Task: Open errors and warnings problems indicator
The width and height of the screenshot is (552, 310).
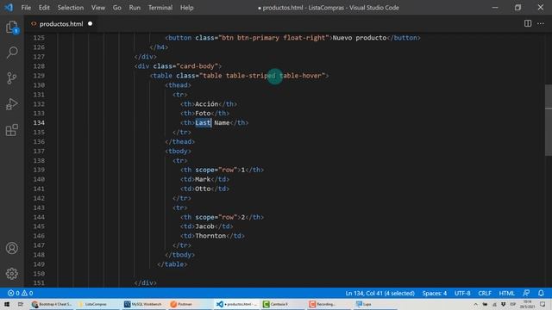Action: [x=21, y=293]
